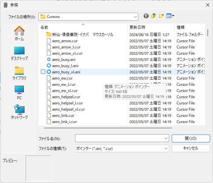Viewport: 213px width, 183px height.
Task: Click the キャンセル button
Action: pos(191,148)
